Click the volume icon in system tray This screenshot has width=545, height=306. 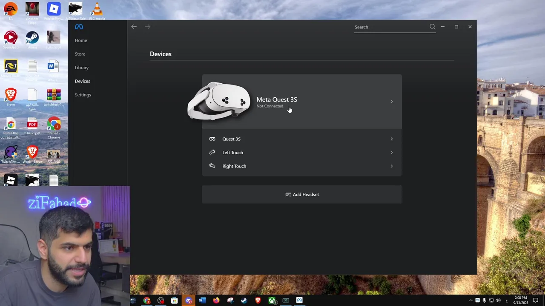coord(498,300)
